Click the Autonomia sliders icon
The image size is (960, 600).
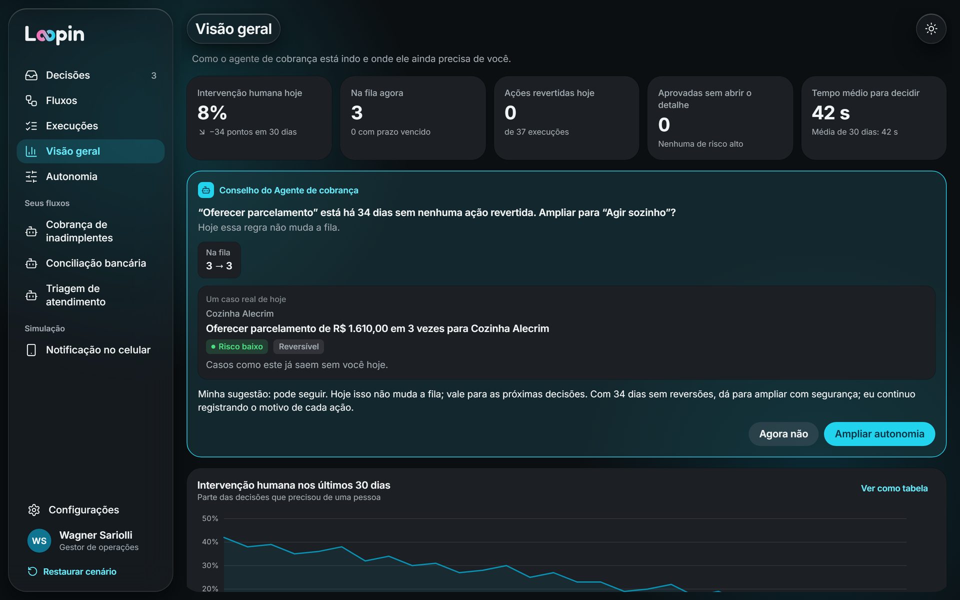31,176
